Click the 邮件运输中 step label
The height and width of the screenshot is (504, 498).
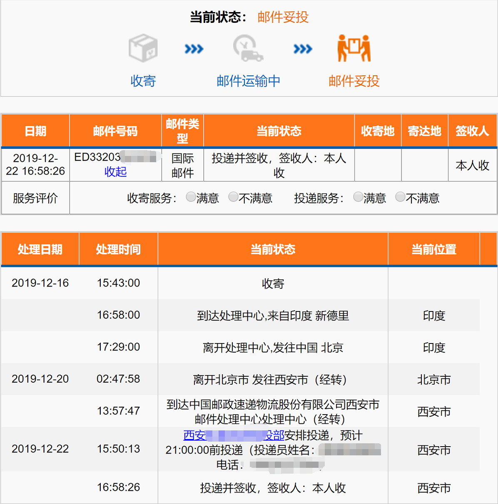click(x=248, y=81)
